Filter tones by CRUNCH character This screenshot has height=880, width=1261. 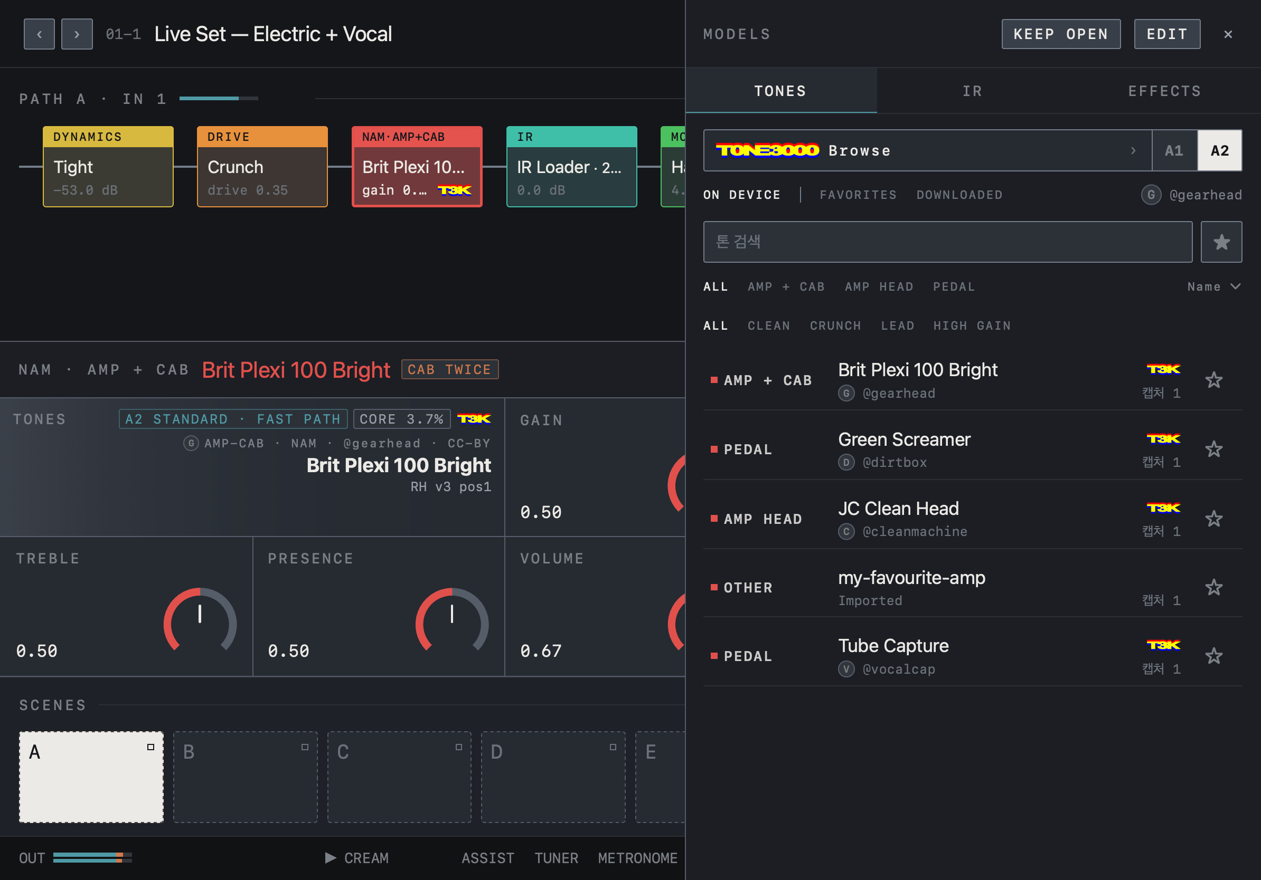[x=835, y=326]
